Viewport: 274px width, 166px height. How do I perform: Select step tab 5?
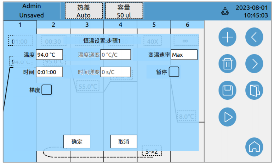coord(154,25)
